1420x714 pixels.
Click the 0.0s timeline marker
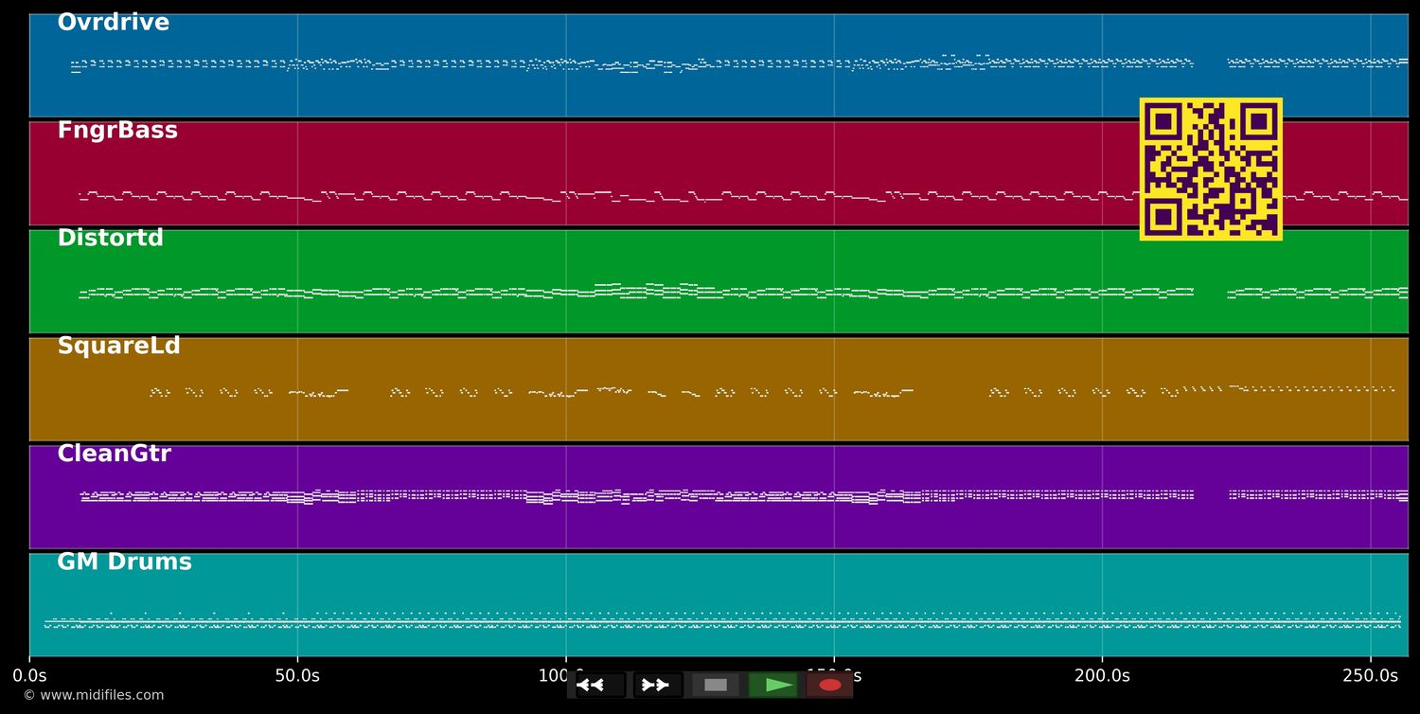tap(29, 676)
